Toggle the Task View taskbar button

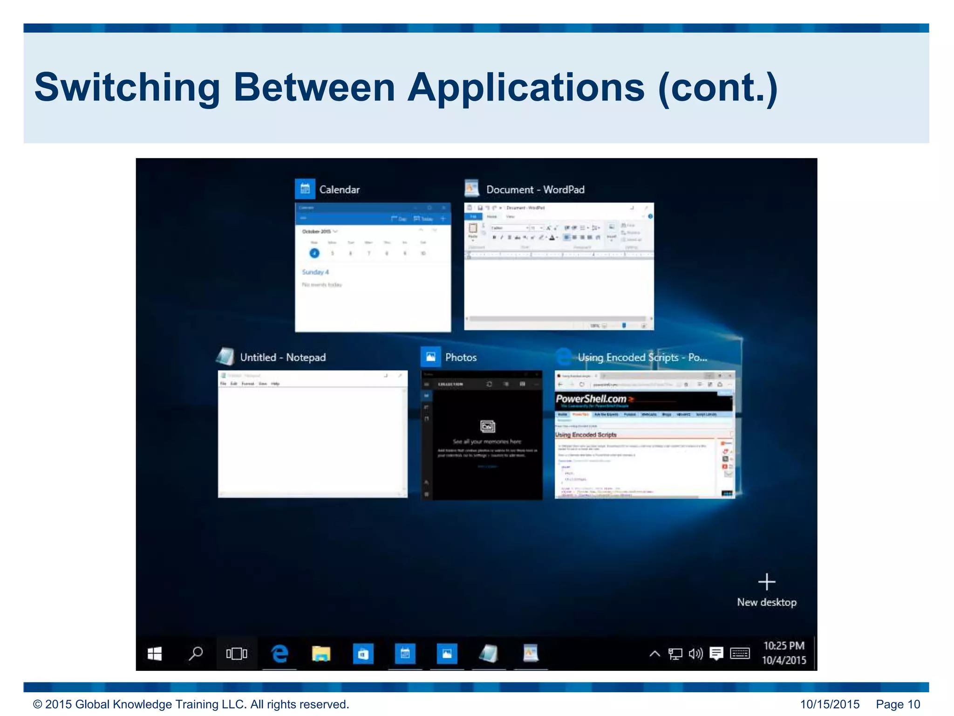237,654
